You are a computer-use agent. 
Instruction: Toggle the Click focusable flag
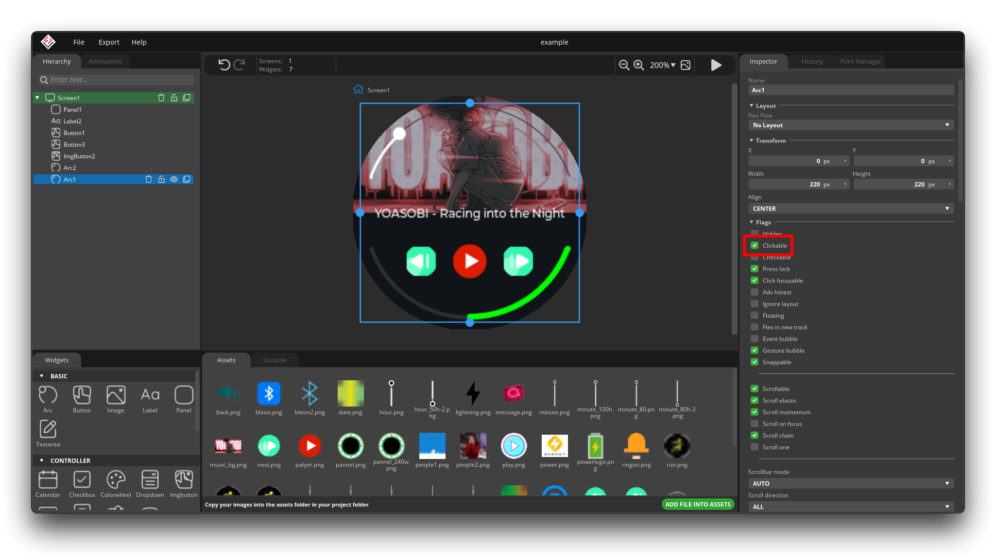coord(755,280)
